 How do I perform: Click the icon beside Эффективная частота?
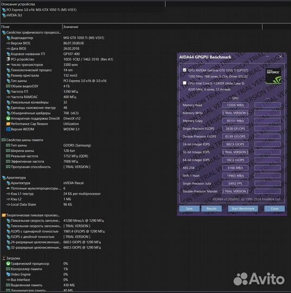(x=8, y=162)
